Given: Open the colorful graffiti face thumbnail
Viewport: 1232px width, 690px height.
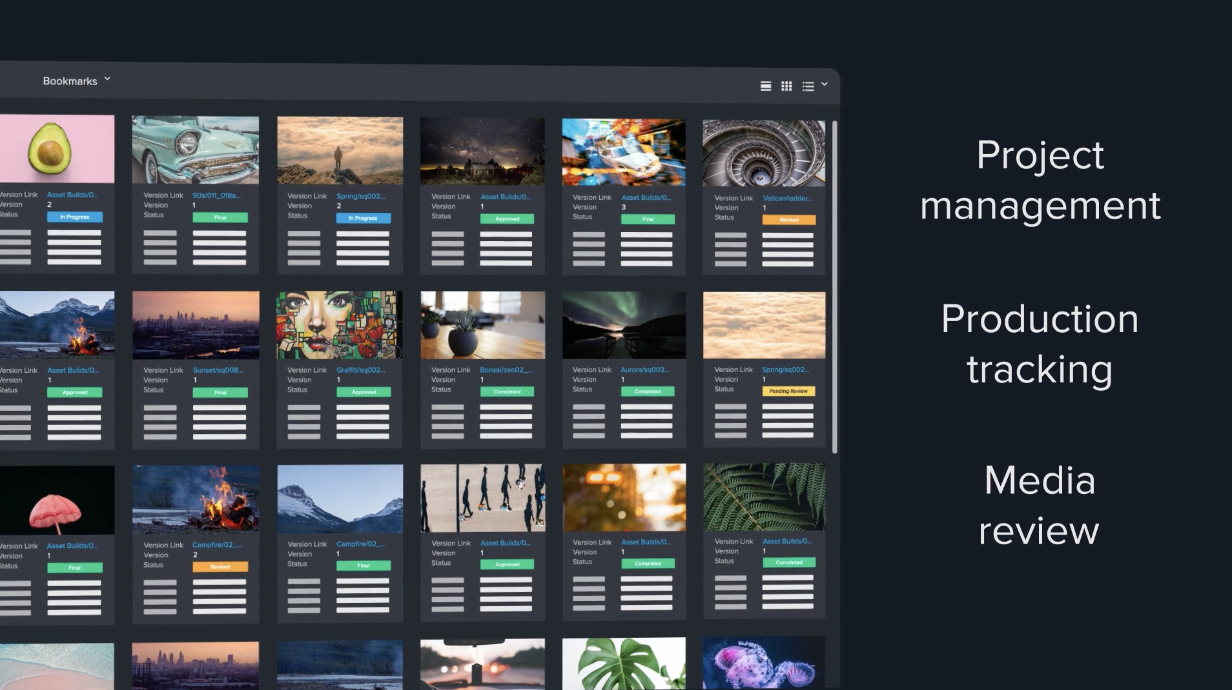Looking at the screenshot, I should tap(339, 325).
